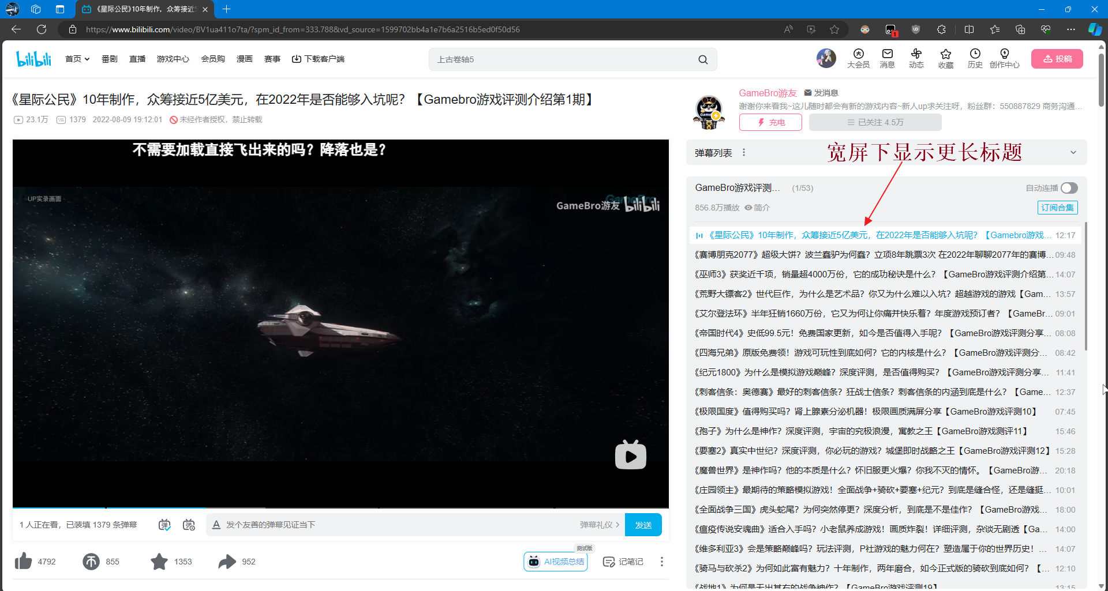Expand the 弹幕列表 panel chevron
Screen dimensions: 1108x591
point(1073,153)
